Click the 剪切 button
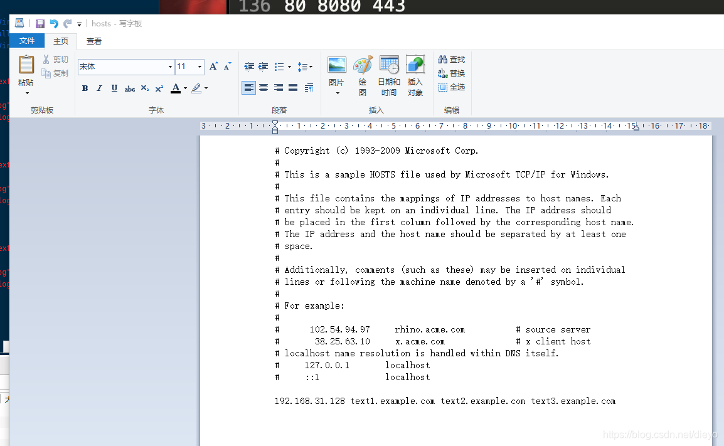 [55, 59]
